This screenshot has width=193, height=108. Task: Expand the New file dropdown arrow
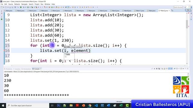[4, 7]
